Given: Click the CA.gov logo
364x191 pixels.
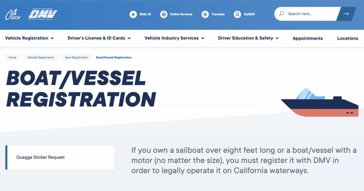Looking at the screenshot, I should click(13, 15).
